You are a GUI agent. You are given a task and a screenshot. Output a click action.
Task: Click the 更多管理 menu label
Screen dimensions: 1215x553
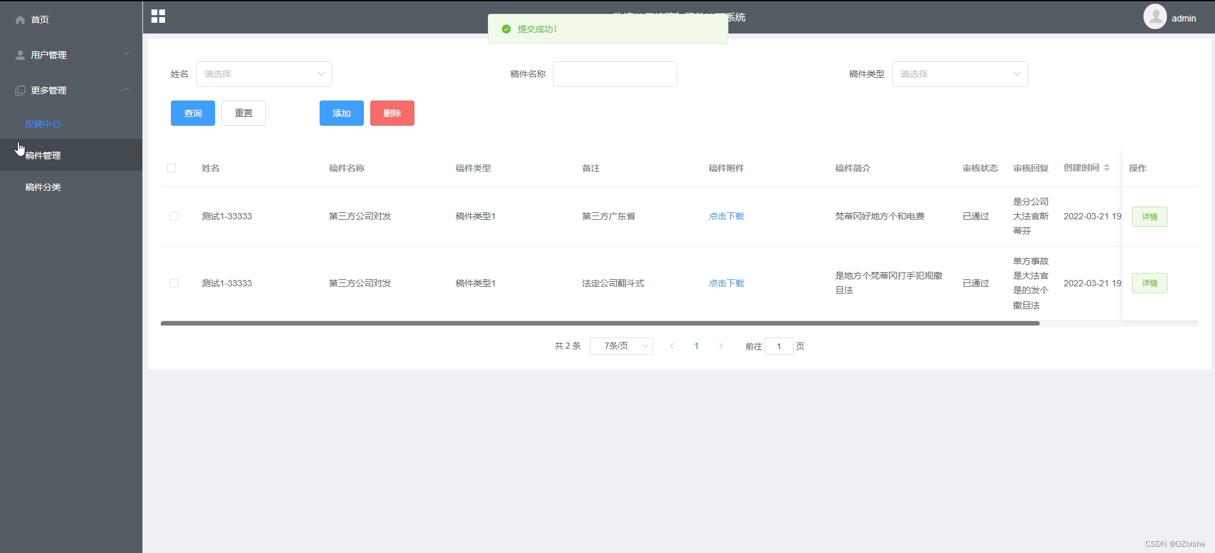tap(49, 90)
